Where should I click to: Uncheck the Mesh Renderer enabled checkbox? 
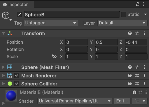click(x=17, y=75)
